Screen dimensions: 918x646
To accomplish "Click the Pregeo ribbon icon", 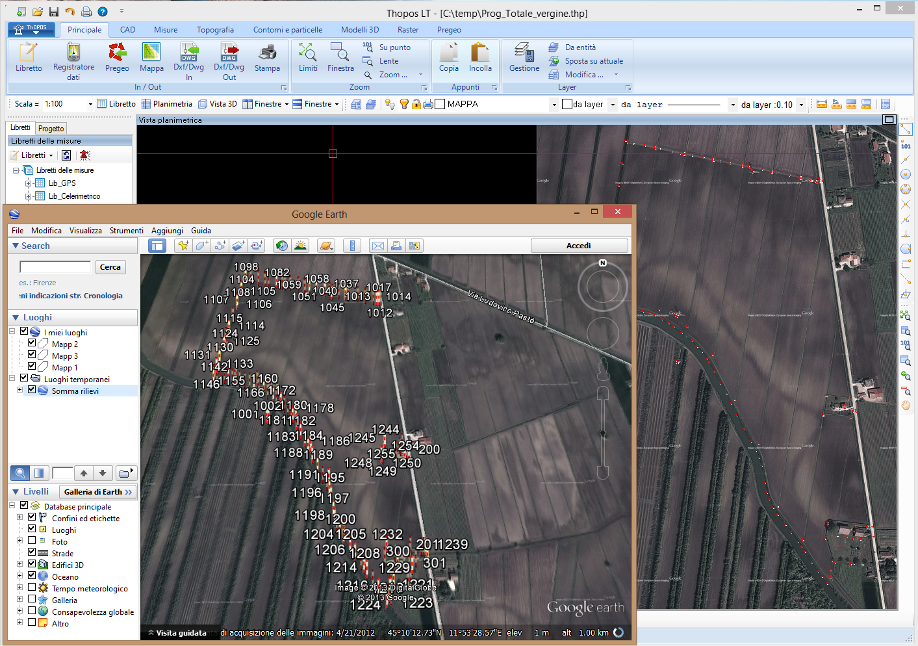I will (117, 57).
